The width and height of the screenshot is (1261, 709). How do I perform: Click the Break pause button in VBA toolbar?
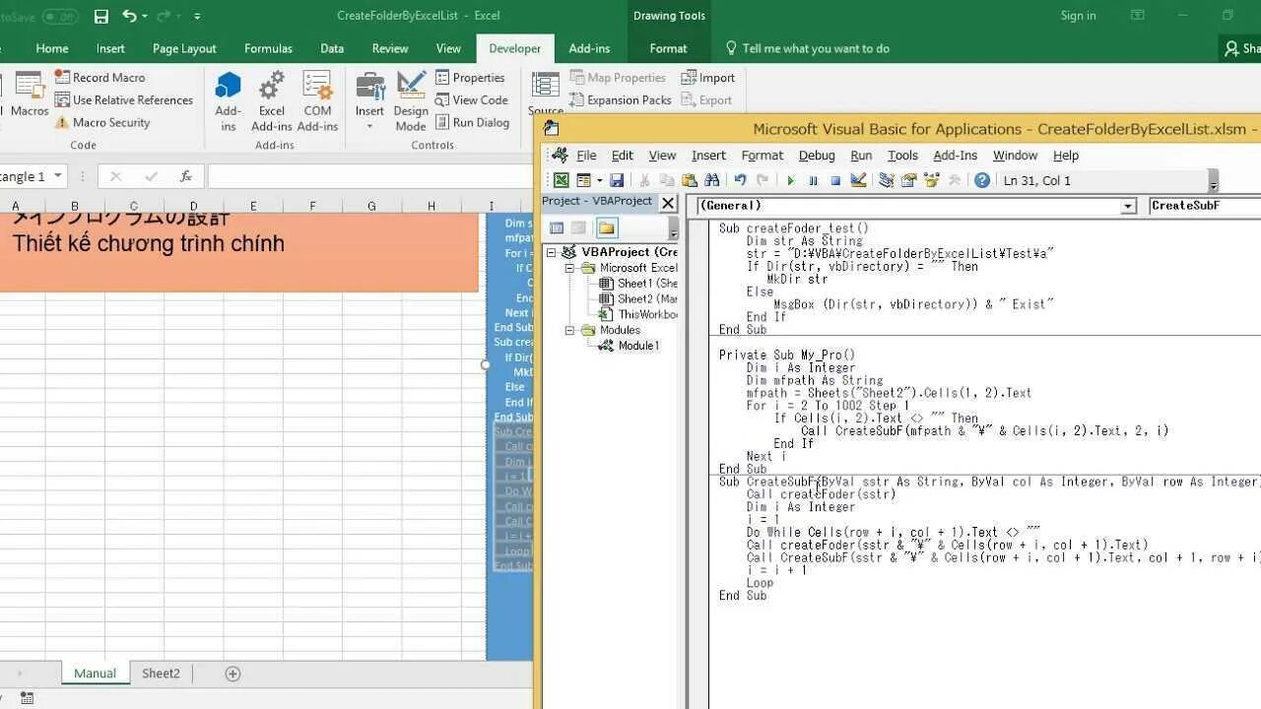pyautogui.click(x=813, y=180)
